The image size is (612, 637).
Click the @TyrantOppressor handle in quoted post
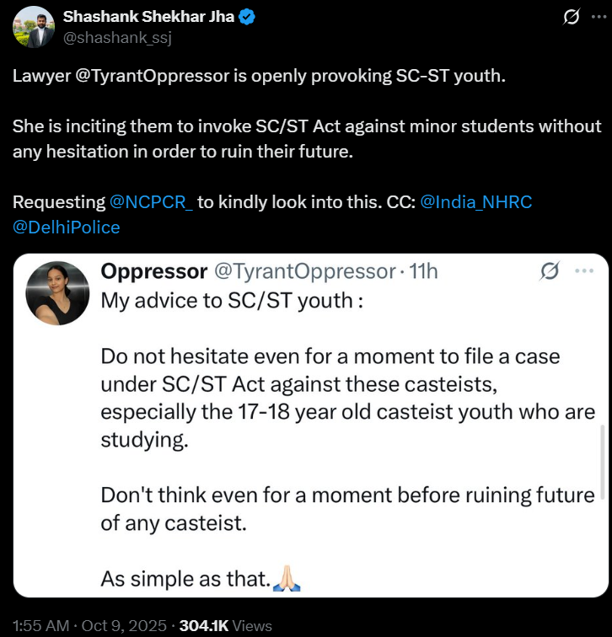[x=304, y=271]
